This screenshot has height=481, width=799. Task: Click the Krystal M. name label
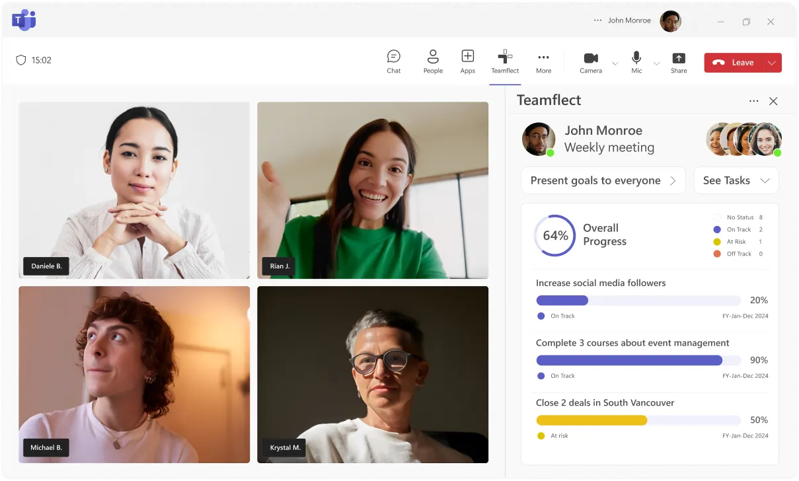(285, 447)
